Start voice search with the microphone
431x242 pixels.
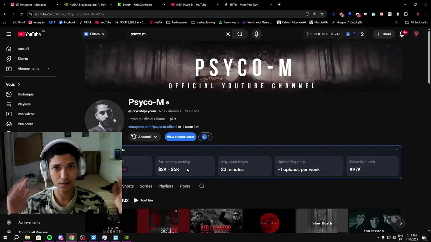(257, 34)
